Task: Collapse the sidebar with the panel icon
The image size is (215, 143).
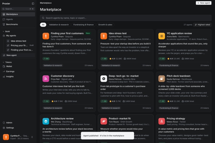Action: coord(33,3)
